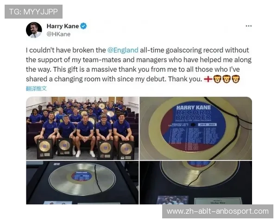Screen dimensions: 278x223
Task: Open the cracked gold disc photo
Action: (x=82, y=183)
